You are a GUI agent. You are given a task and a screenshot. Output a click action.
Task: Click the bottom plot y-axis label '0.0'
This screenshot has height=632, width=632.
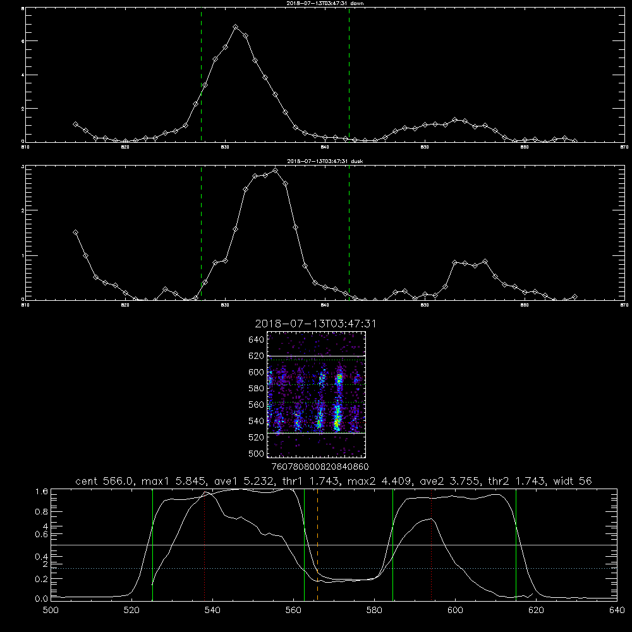[42, 599]
